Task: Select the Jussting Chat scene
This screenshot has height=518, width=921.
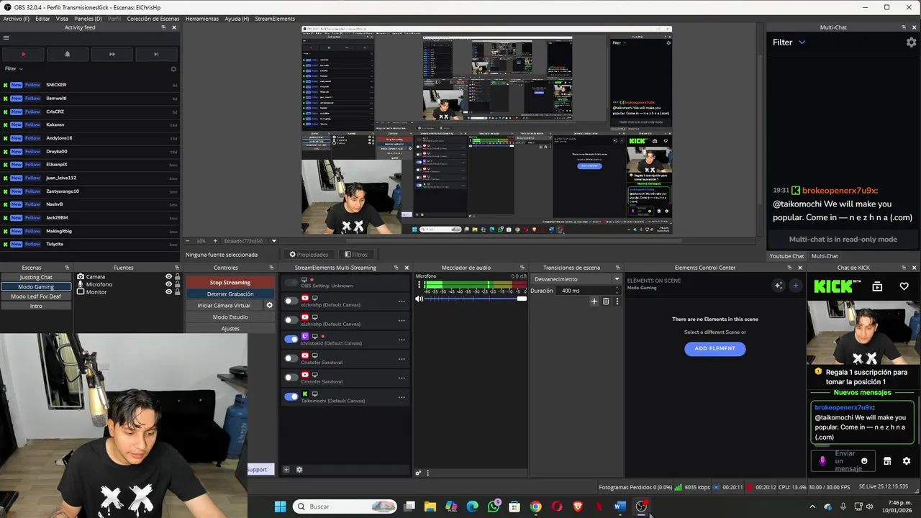Action: [x=36, y=277]
